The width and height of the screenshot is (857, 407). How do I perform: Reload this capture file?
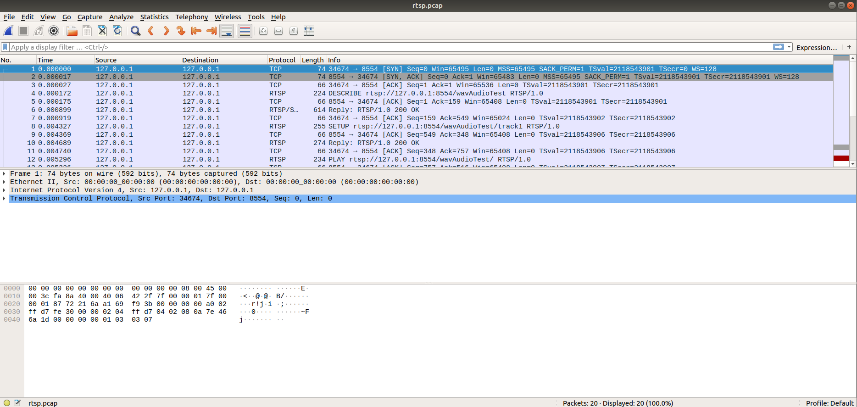point(117,31)
